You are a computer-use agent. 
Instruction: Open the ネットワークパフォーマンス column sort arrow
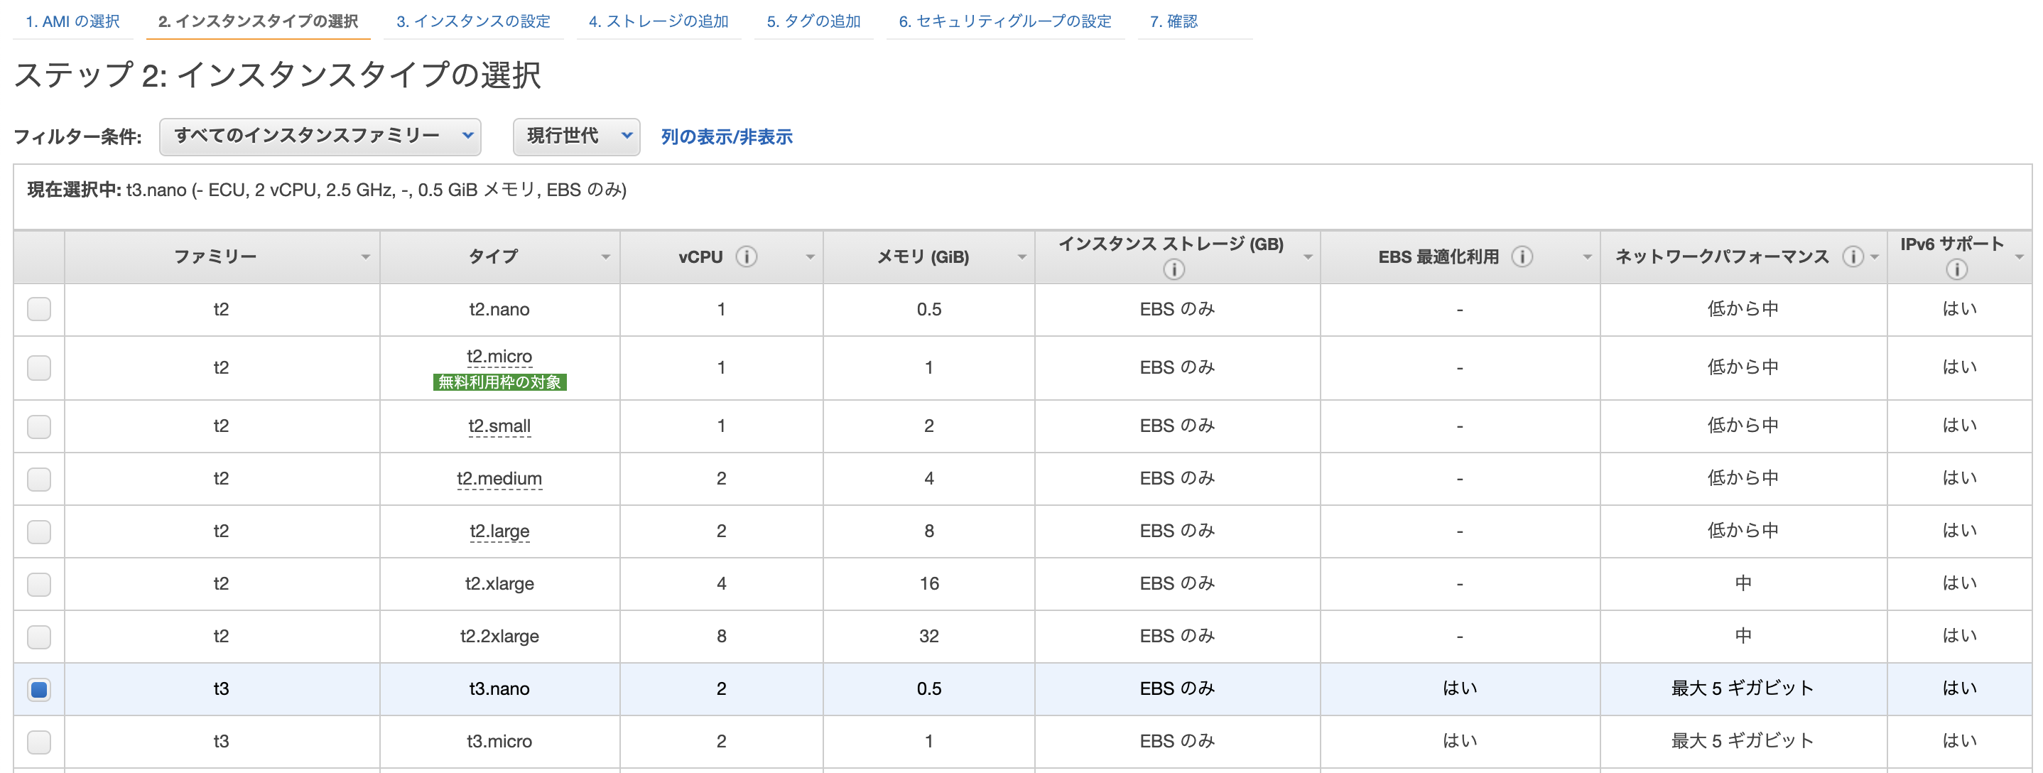click(1875, 257)
